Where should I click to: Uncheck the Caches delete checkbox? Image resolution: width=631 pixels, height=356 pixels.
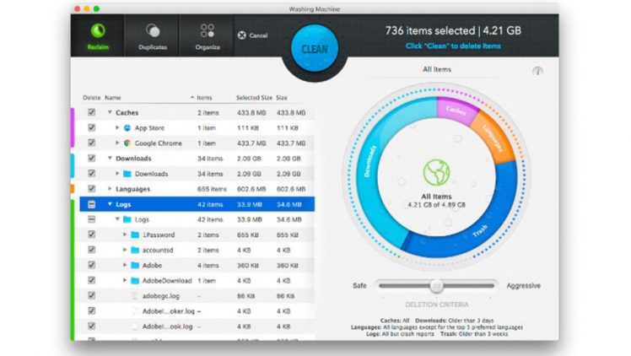point(91,112)
